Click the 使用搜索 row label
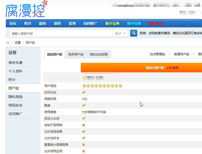The image size is (202, 154). pyautogui.click(x=50, y=112)
